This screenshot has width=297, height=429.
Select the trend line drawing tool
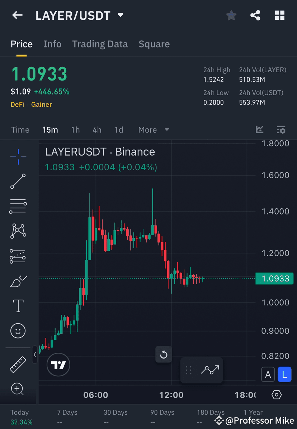[18, 181]
